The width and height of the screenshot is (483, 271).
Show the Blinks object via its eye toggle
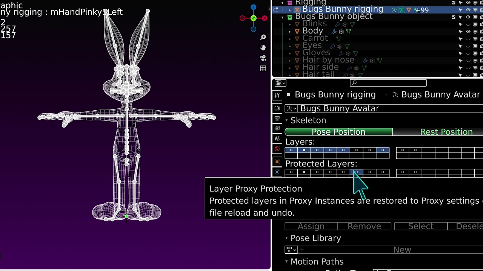[468, 24]
